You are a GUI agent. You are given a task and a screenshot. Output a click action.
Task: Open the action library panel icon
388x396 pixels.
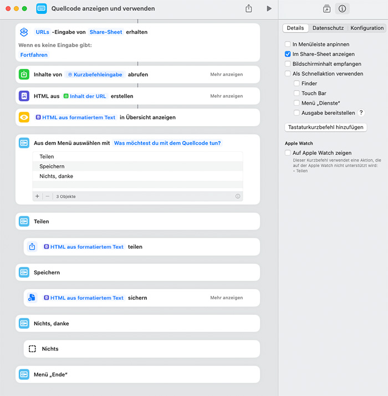326,9
